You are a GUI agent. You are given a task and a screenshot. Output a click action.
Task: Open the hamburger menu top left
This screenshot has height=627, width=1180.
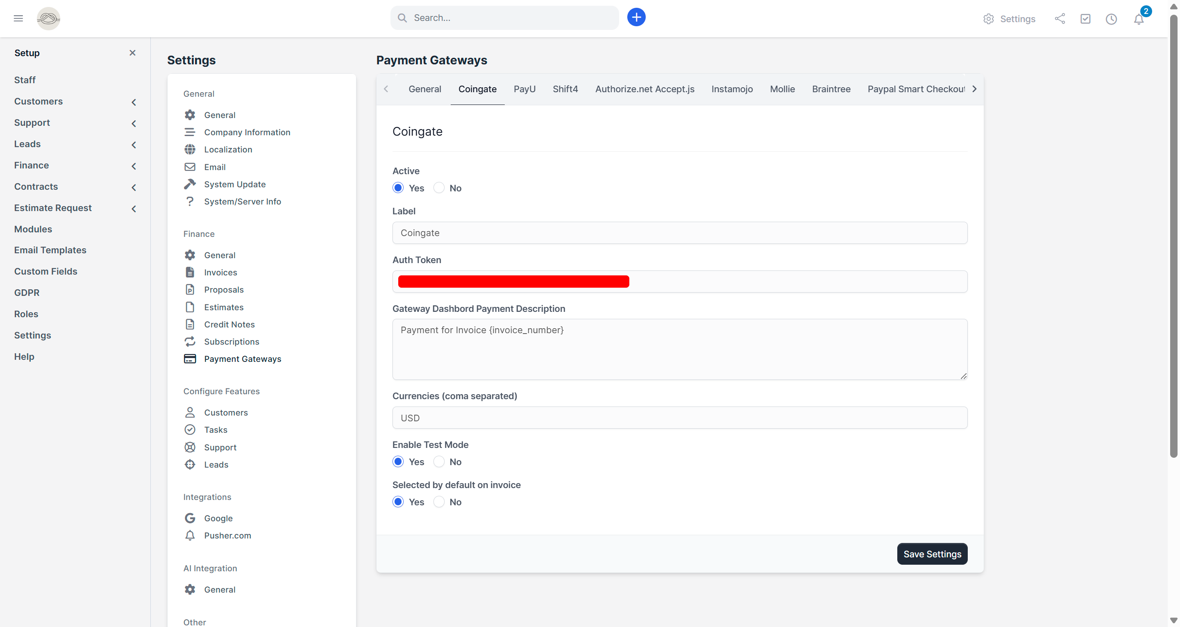18,18
